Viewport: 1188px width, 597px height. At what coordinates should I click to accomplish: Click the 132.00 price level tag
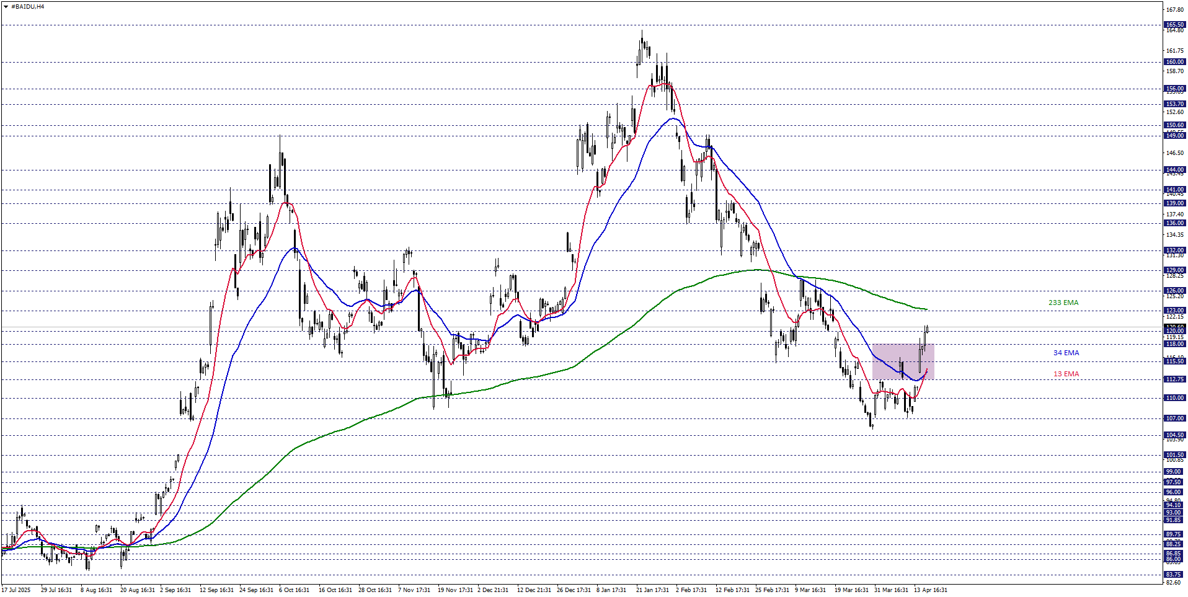[1174, 250]
